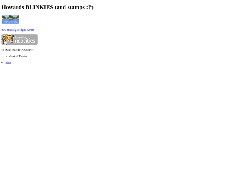Click the bullet point before Yarn

(2, 62)
